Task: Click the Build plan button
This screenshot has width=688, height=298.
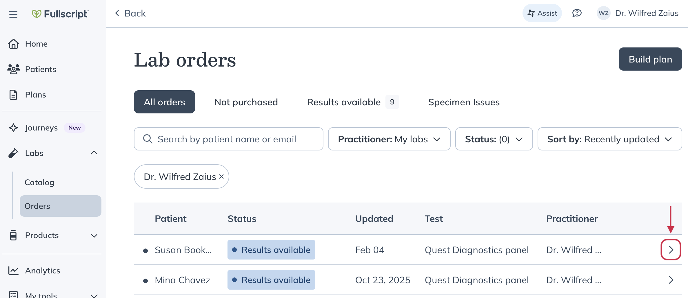Action: point(650,59)
